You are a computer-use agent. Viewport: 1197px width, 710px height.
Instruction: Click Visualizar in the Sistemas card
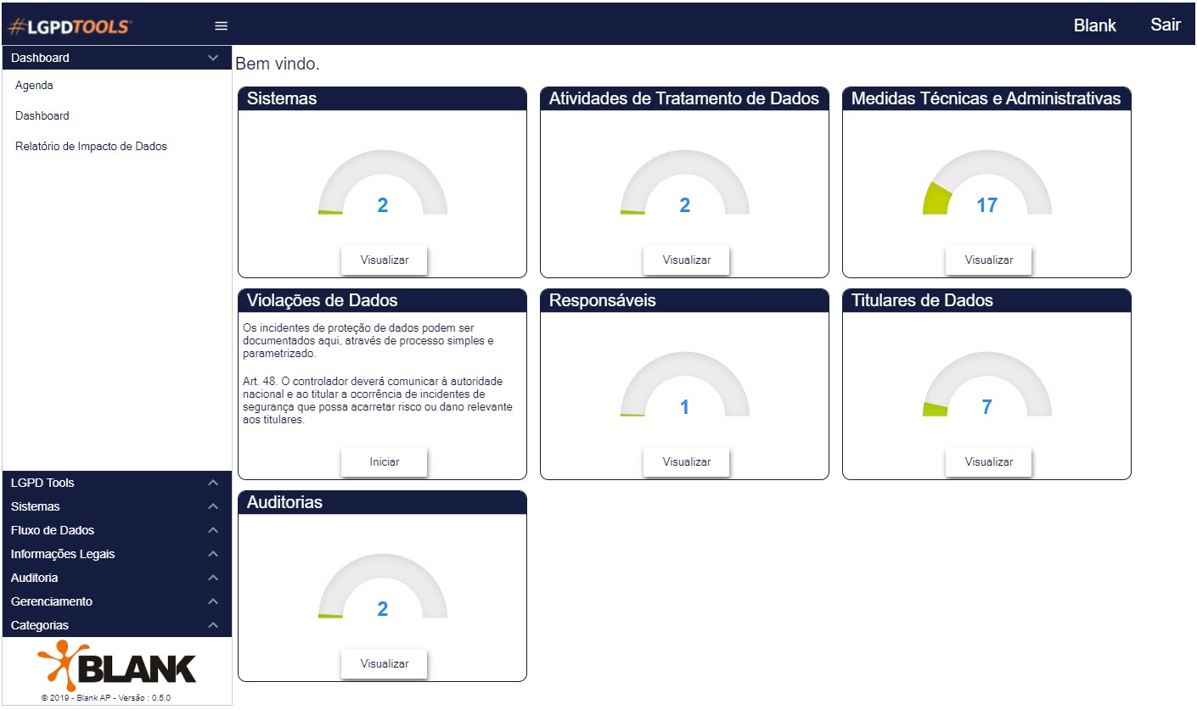(384, 260)
